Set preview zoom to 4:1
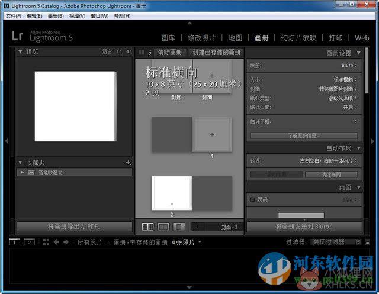Image resolution: width=379 pixels, height=294 pixels. 129,51
